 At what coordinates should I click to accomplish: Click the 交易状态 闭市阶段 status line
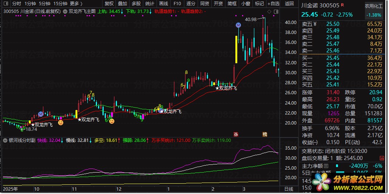click(x=334, y=151)
